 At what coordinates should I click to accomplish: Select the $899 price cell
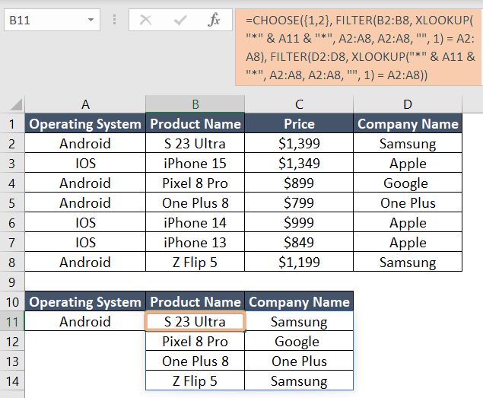(x=299, y=183)
